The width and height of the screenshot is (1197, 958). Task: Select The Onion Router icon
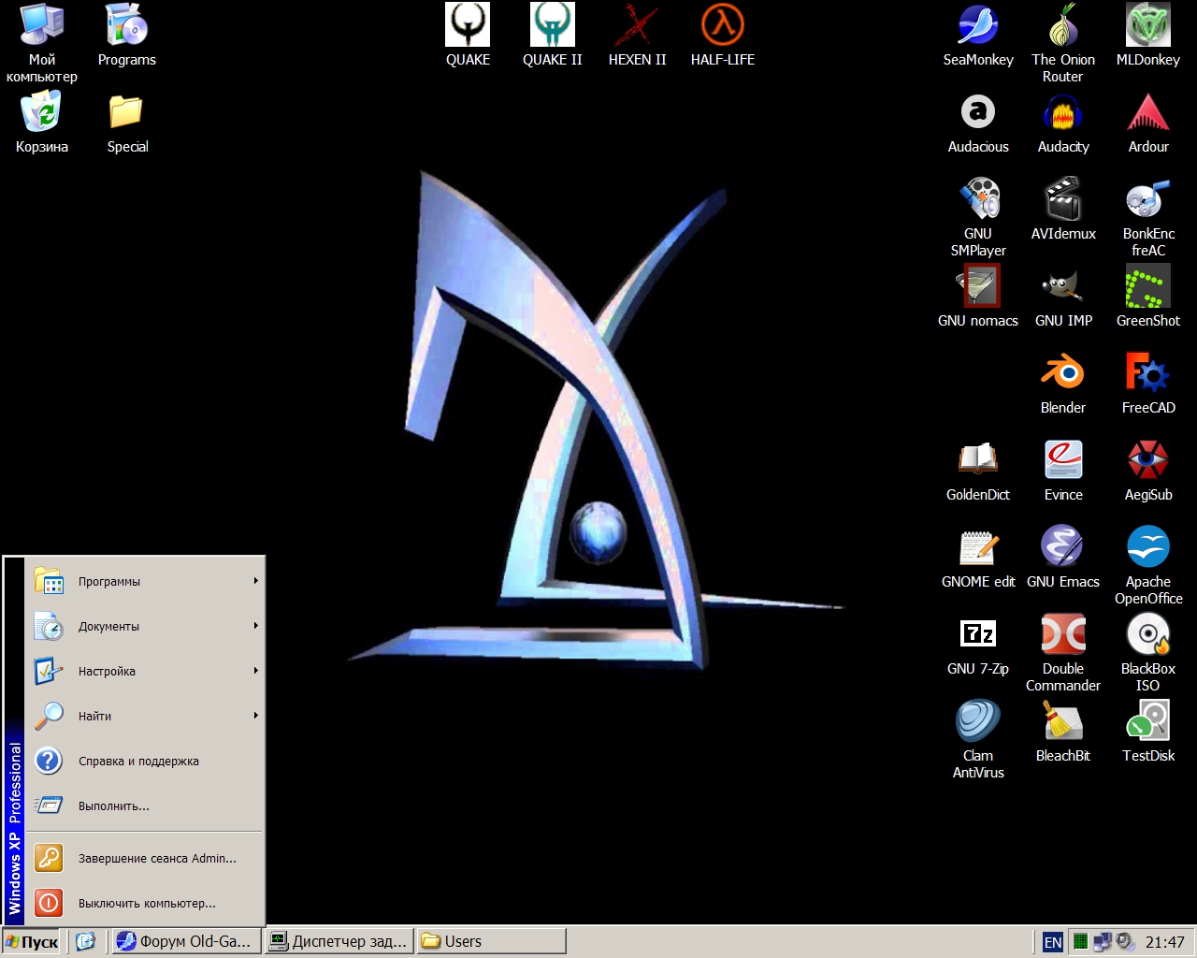[1062, 26]
